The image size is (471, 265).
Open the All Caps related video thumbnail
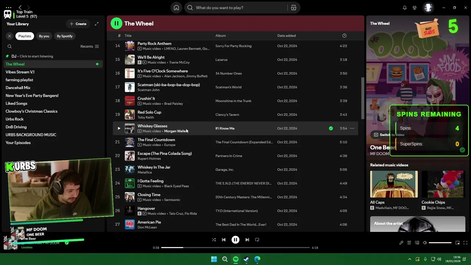click(394, 184)
